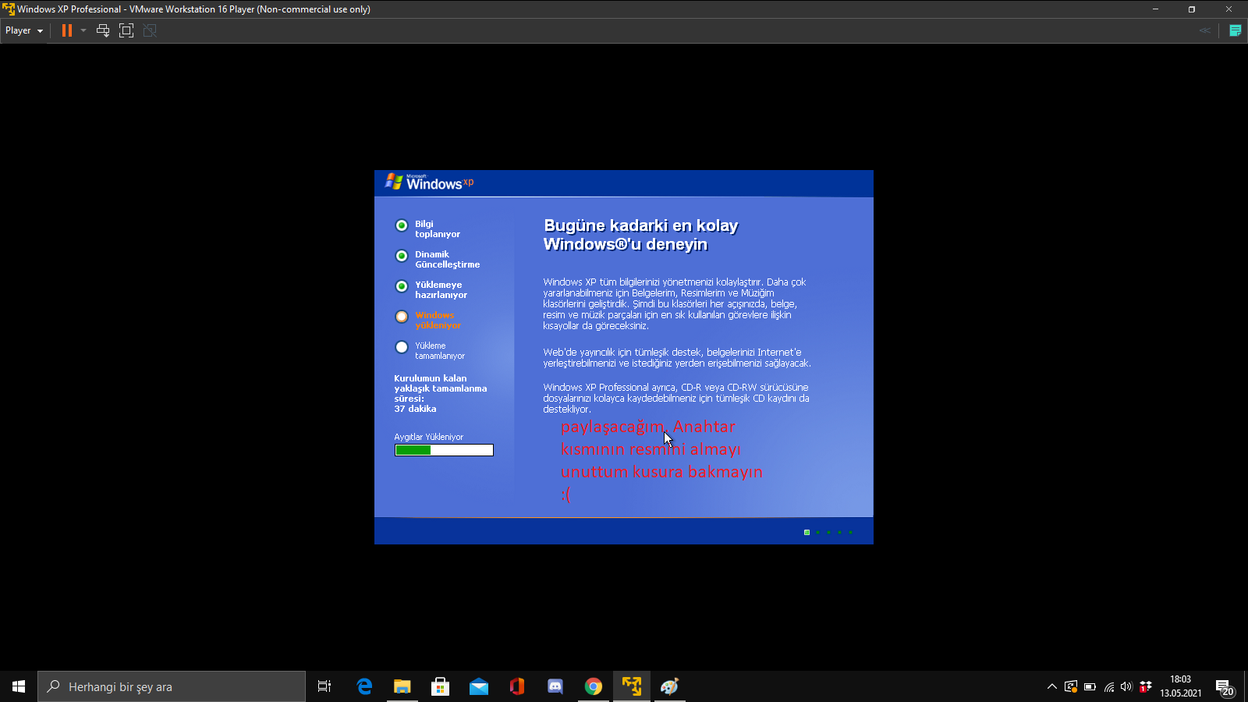Click VMware Player title bar app icon

[x=9, y=9]
